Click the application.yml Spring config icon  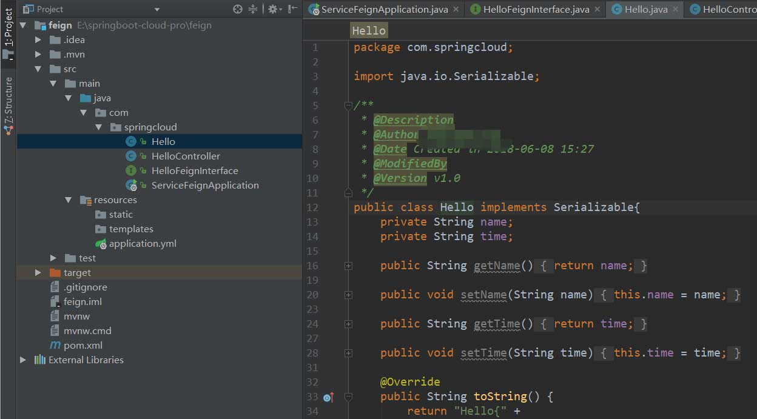[x=101, y=244]
